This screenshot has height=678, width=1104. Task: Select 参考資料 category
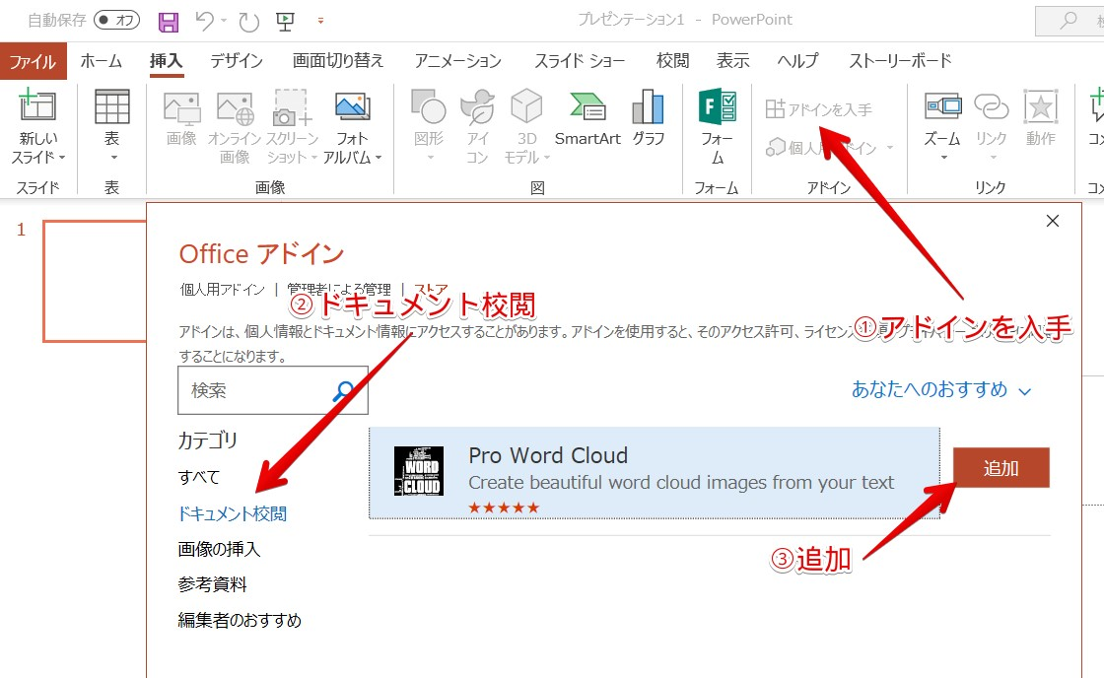coord(213,584)
